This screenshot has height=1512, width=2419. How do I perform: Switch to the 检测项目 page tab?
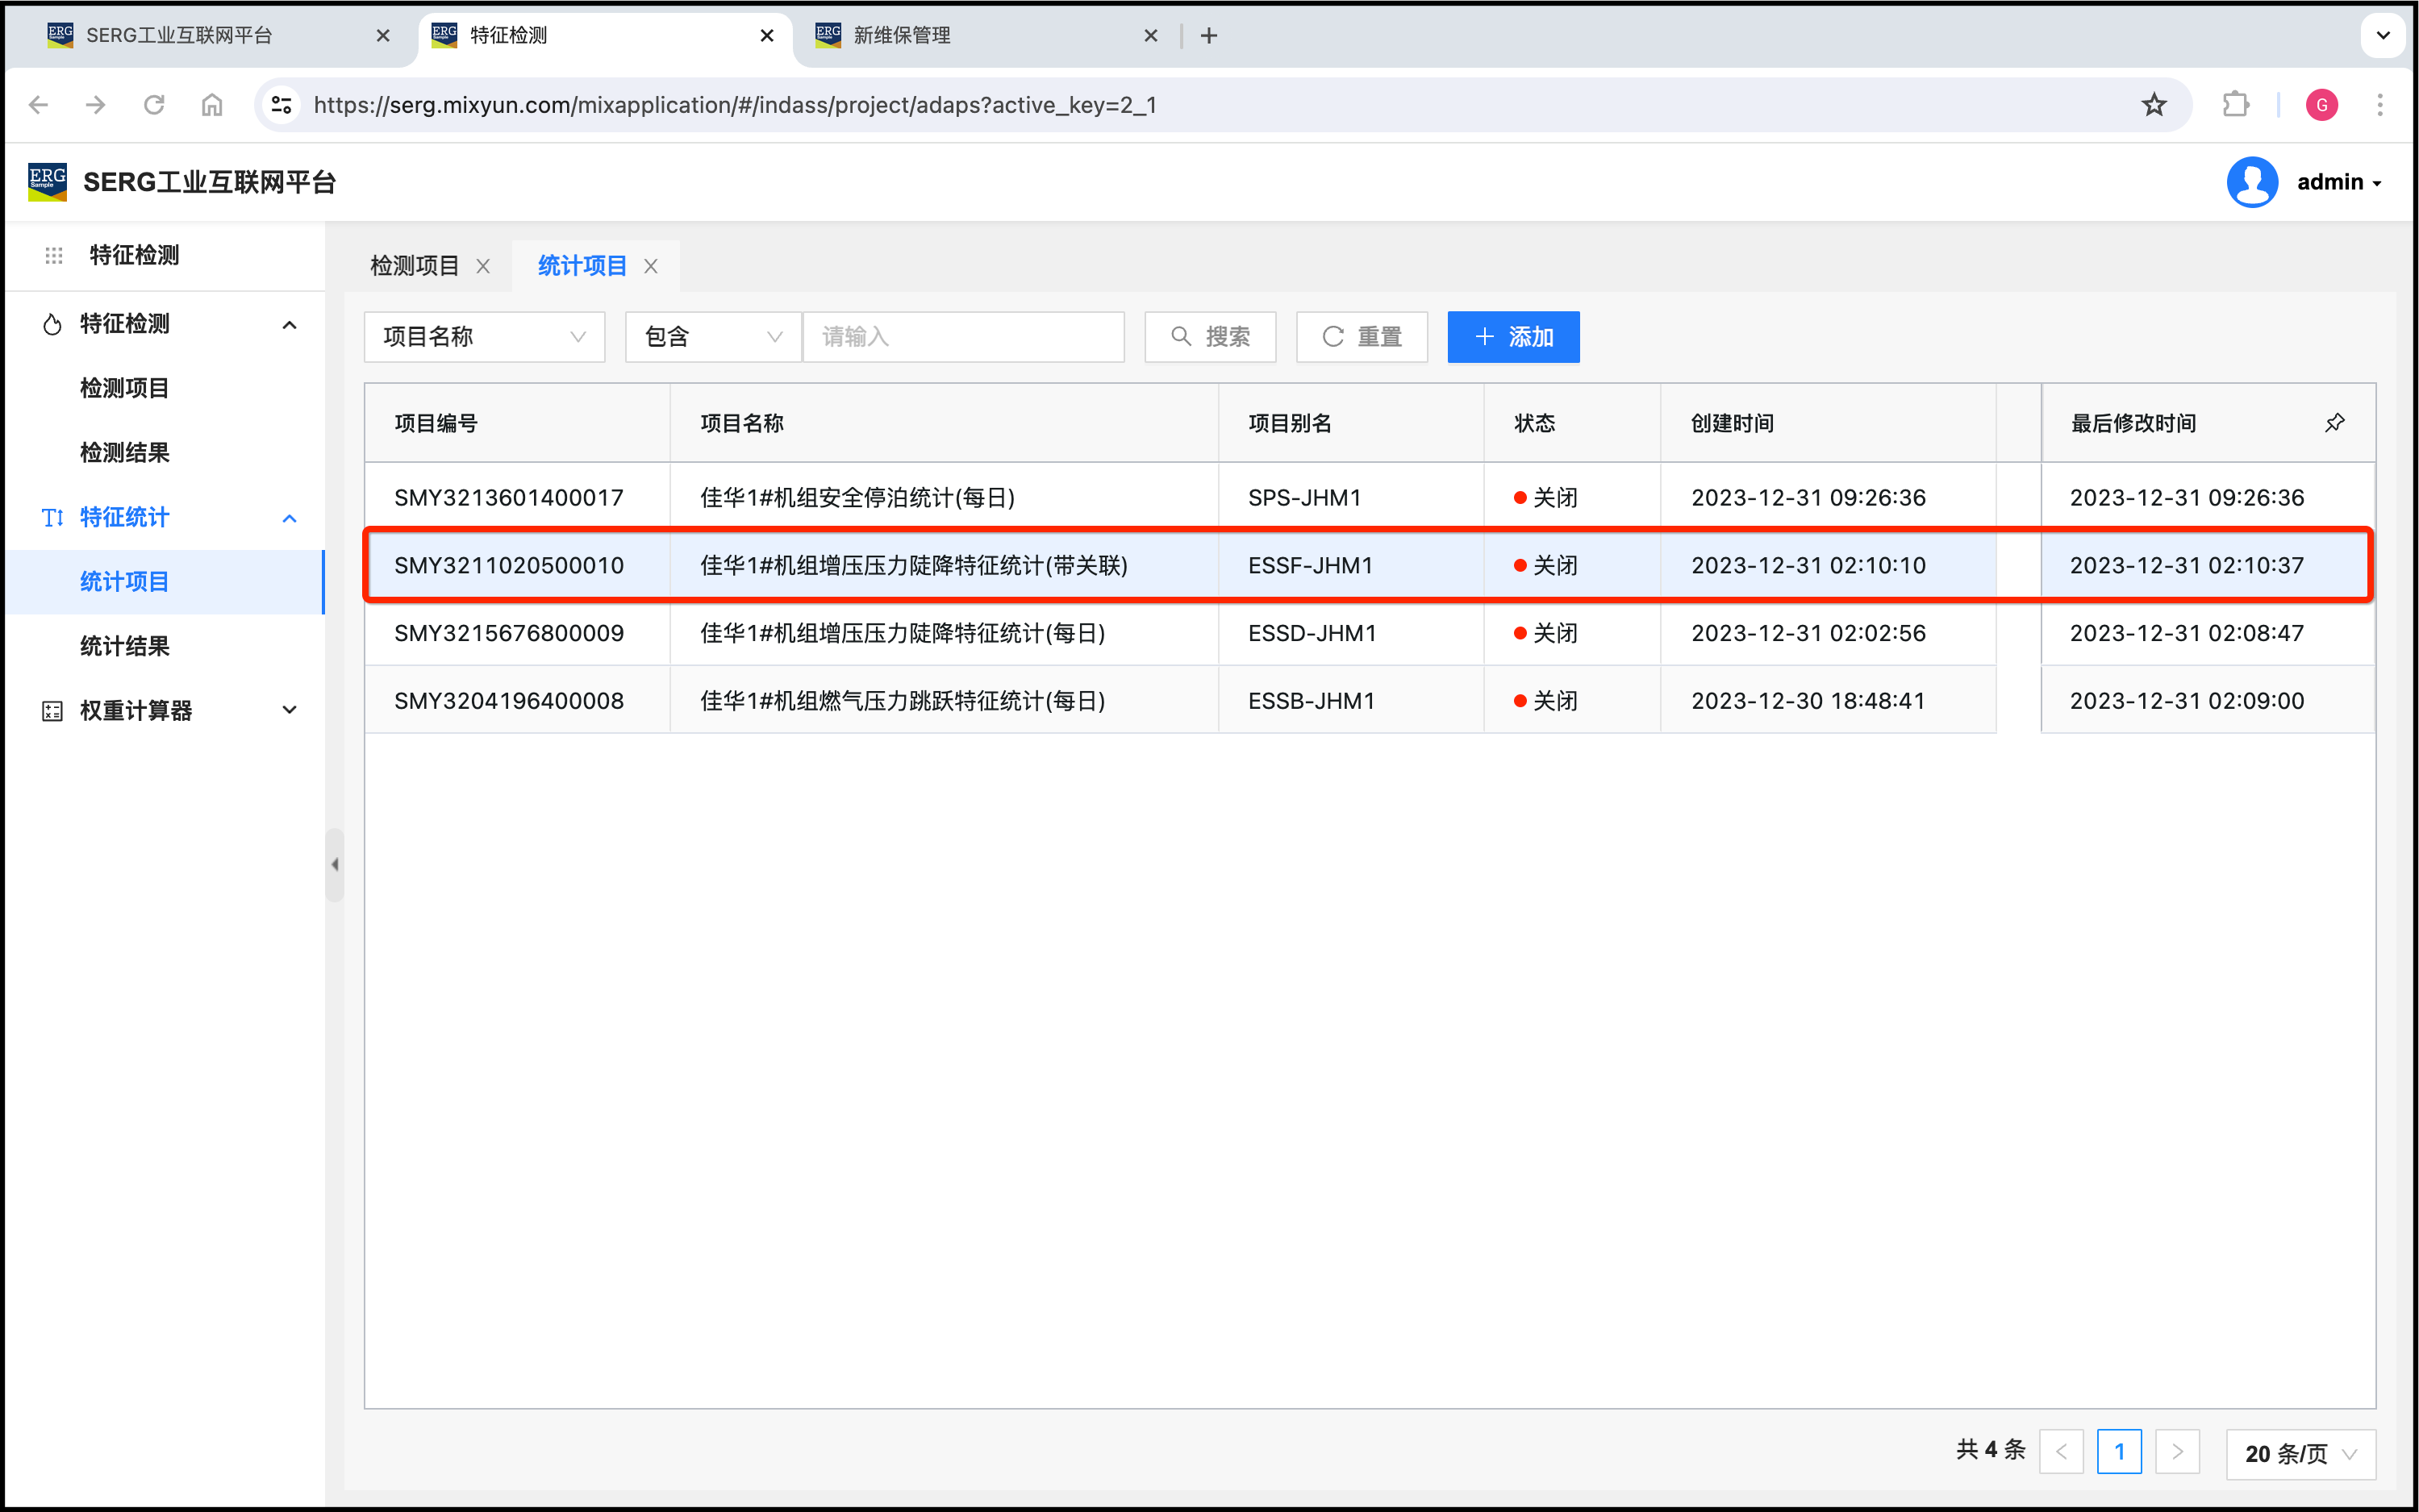coord(414,266)
